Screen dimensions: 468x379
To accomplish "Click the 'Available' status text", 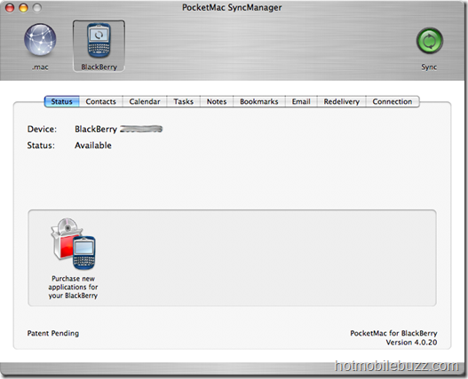I will [93, 146].
